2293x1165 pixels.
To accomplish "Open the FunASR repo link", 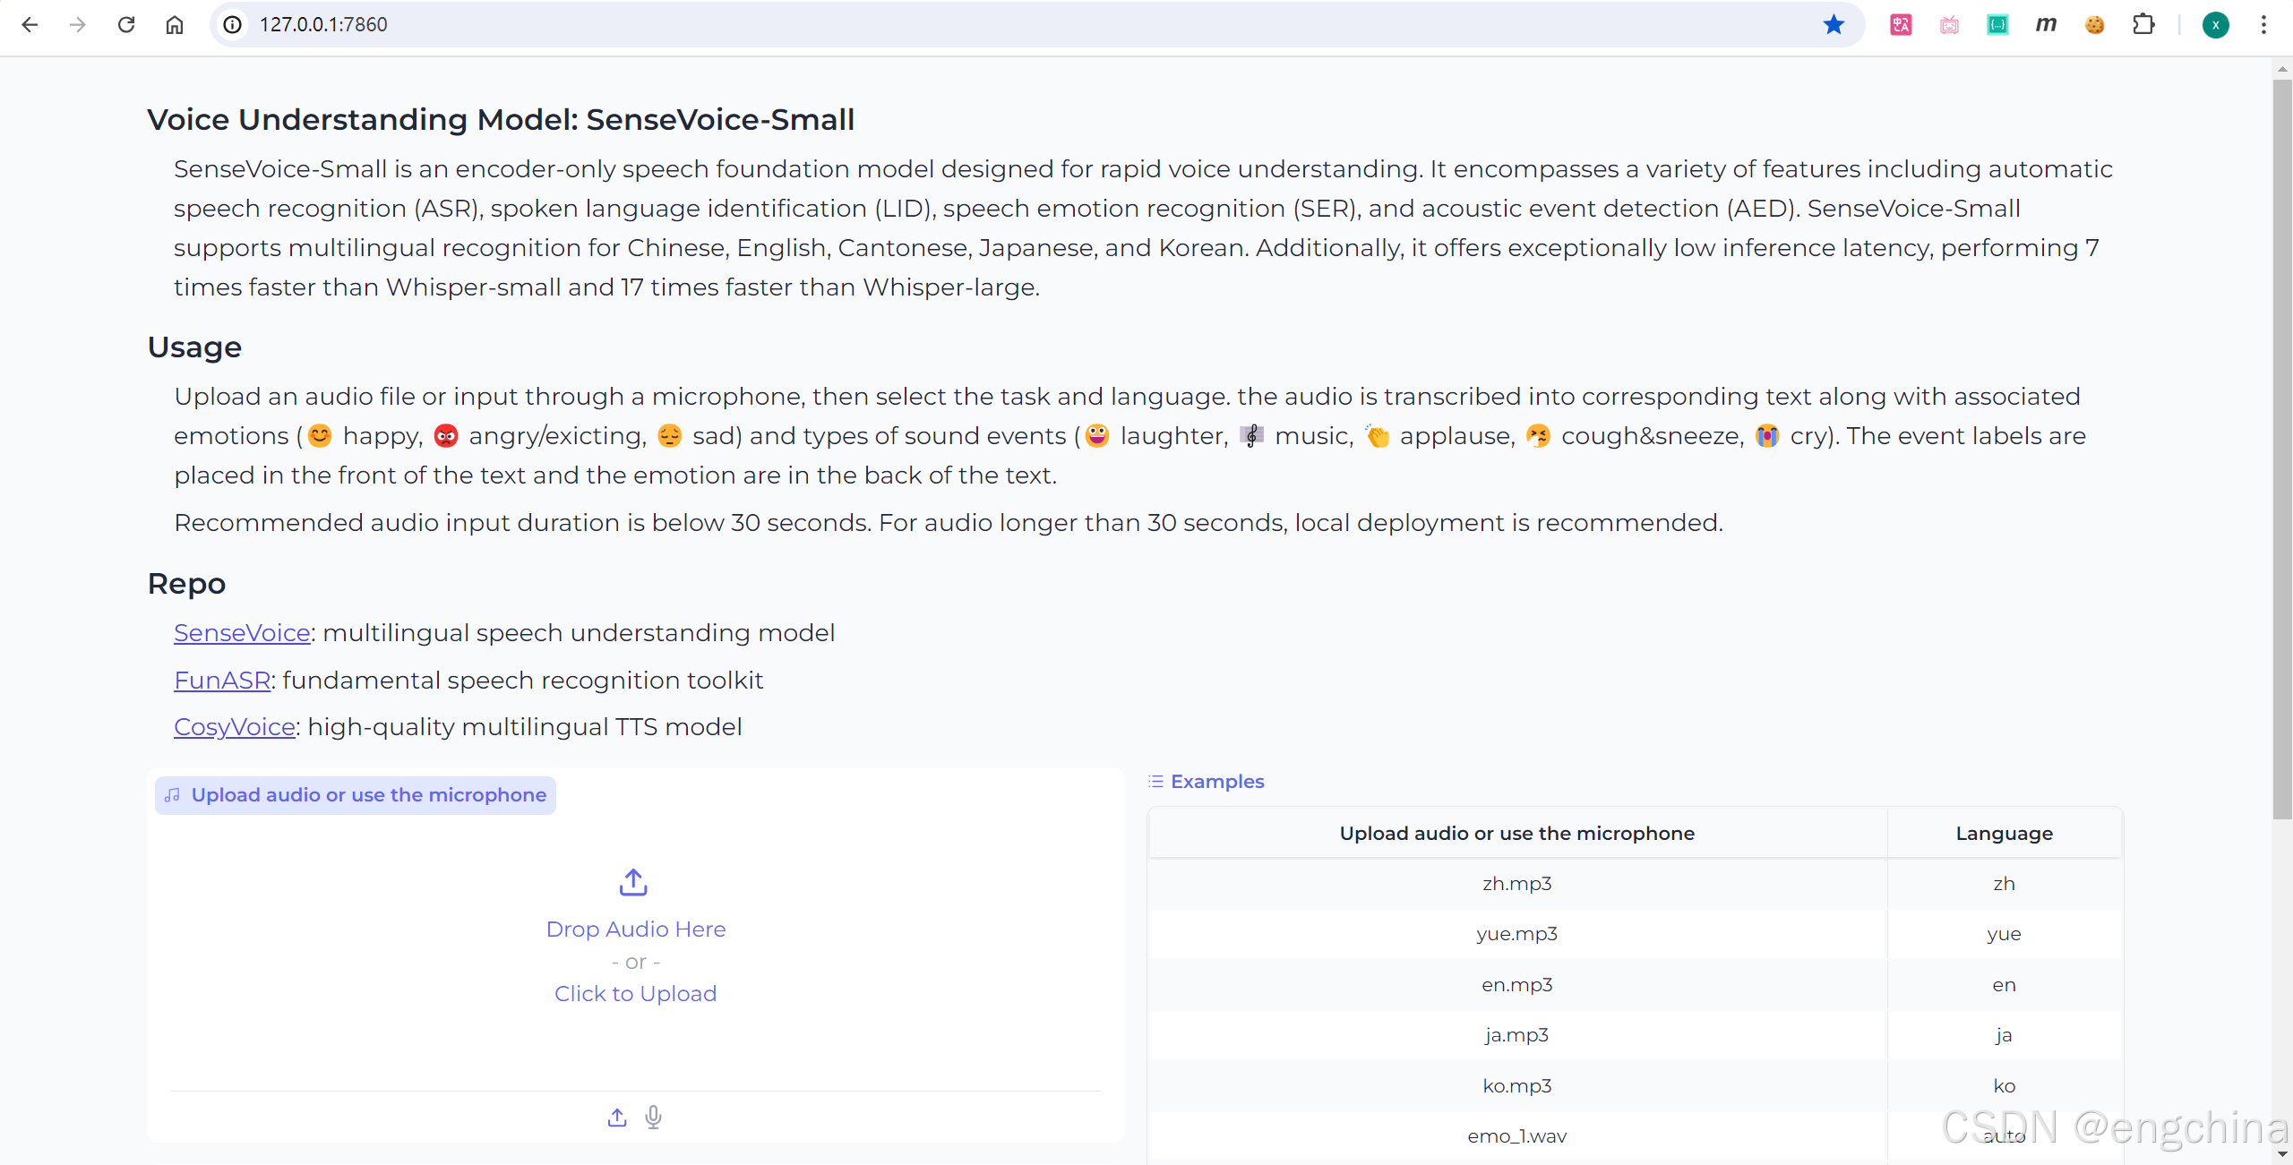I will pos(222,680).
